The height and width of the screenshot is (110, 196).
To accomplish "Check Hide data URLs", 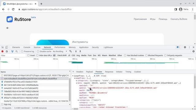I will (37, 55).
